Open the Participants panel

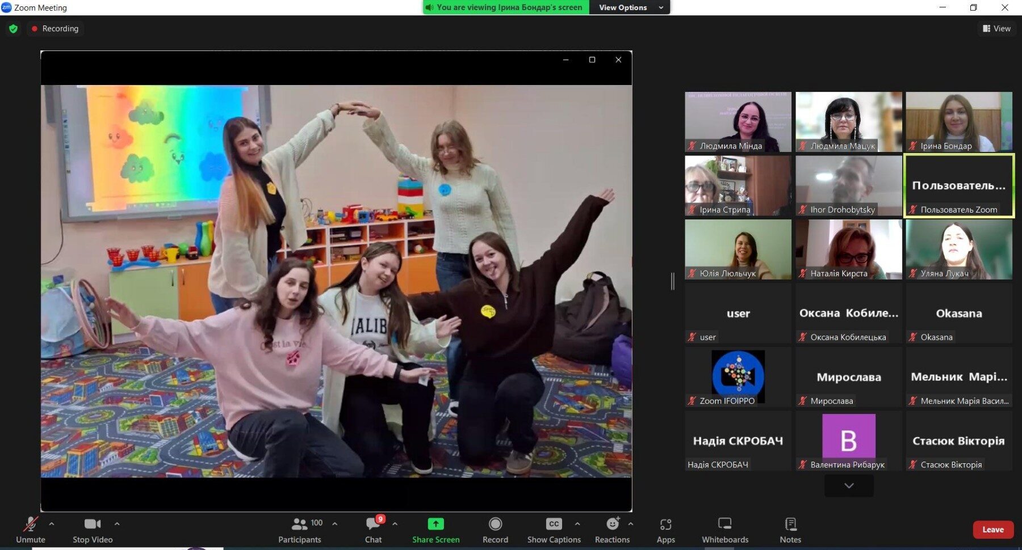(x=300, y=530)
